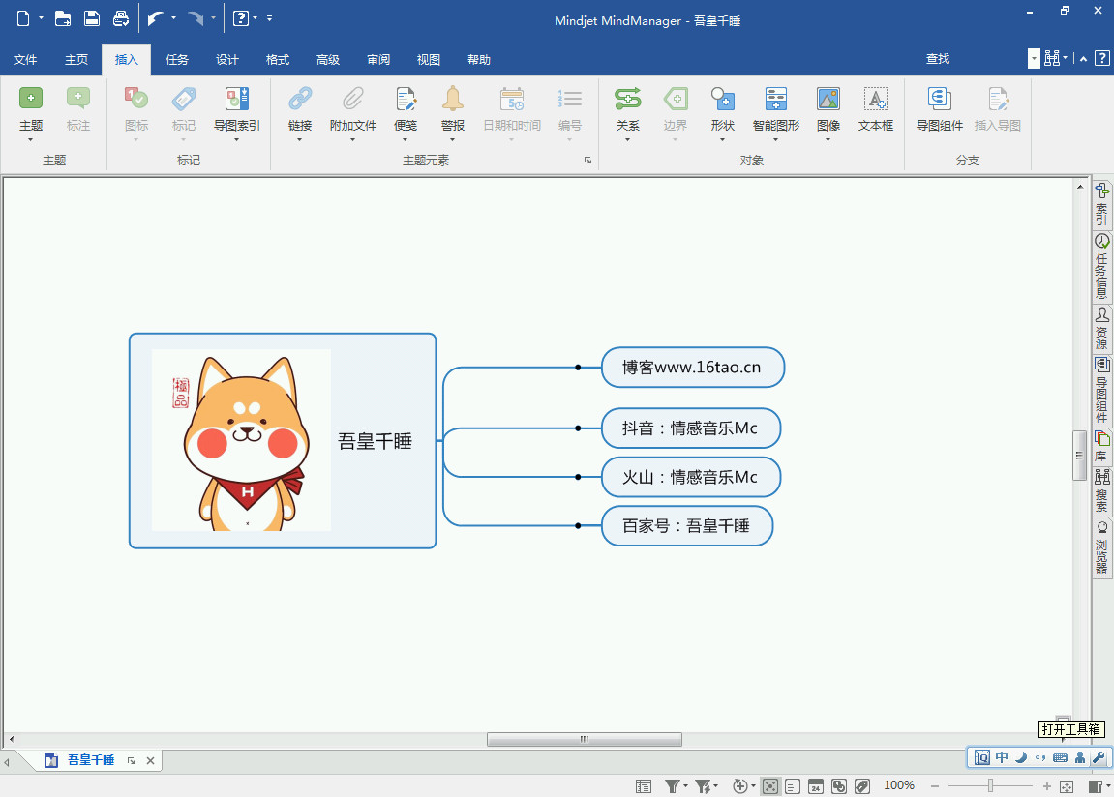
Task: Toggle the calendar view icon in status bar
Action: [x=815, y=785]
